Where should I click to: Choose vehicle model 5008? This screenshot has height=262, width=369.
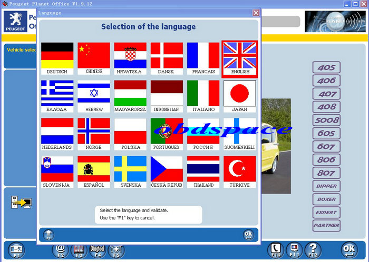pyautogui.click(x=326, y=120)
